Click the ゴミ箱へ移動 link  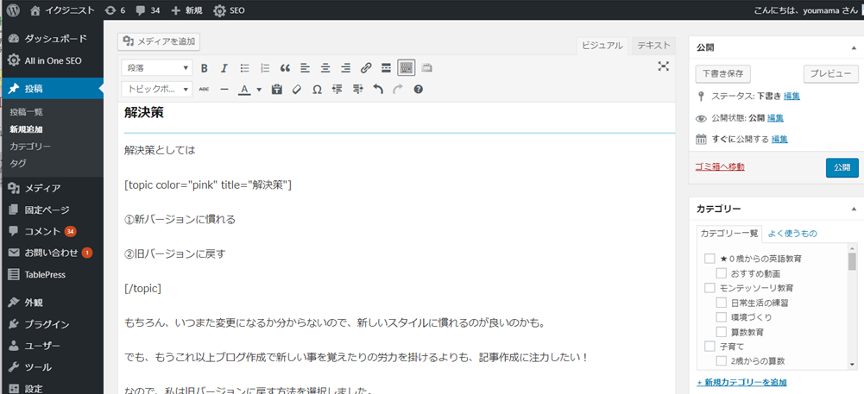pos(719,166)
